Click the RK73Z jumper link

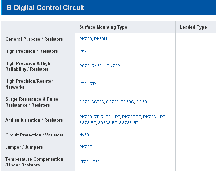tap(85, 147)
